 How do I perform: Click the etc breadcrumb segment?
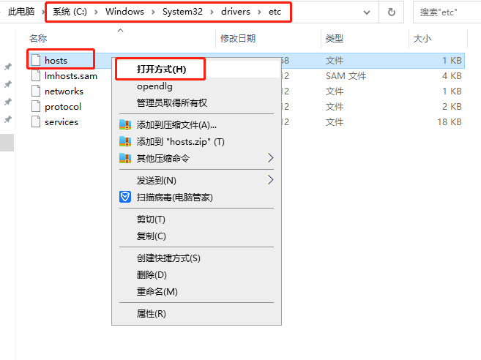pos(275,12)
